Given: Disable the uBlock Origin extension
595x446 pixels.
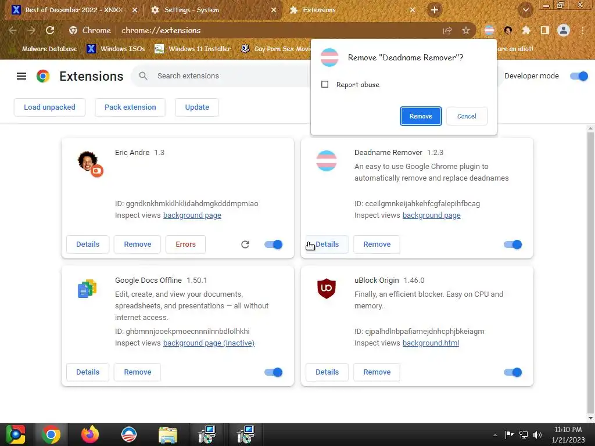Looking at the screenshot, I should pyautogui.click(x=513, y=372).
